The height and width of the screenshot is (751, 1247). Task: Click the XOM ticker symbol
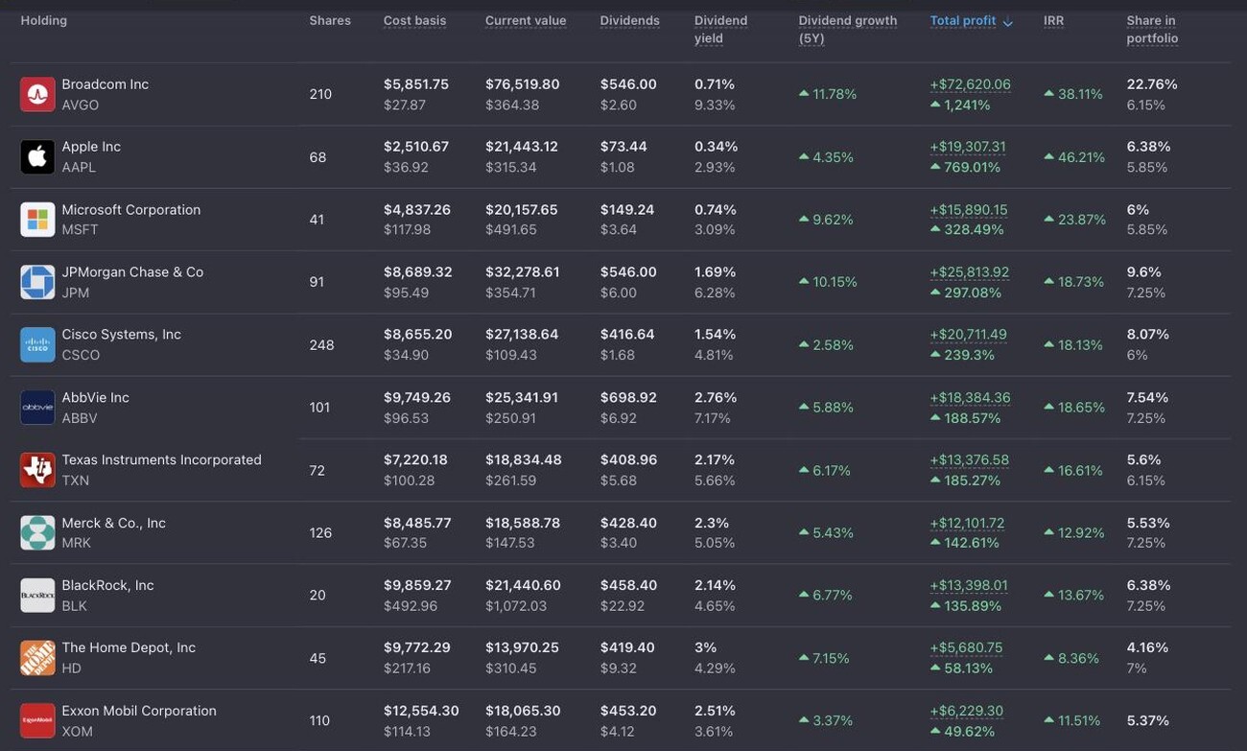coord(77,732)
